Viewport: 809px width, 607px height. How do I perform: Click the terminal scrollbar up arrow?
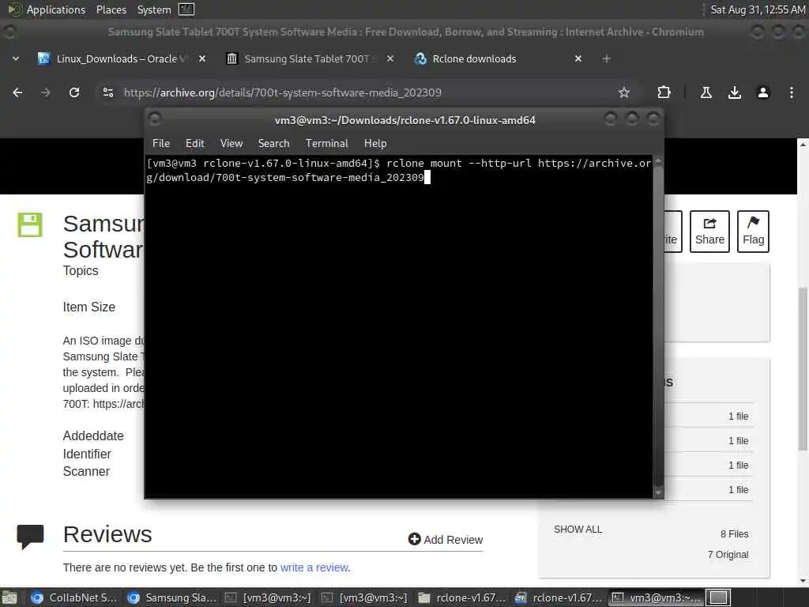coord(658,161)
